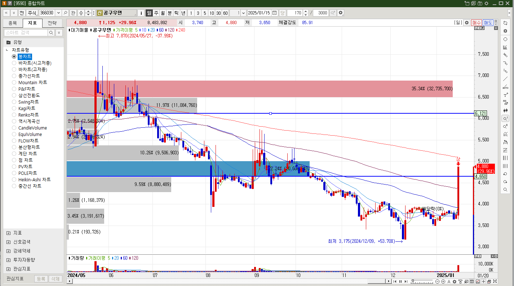Open the 지표 tab
The image size is (514, 286).
(32, 23)
